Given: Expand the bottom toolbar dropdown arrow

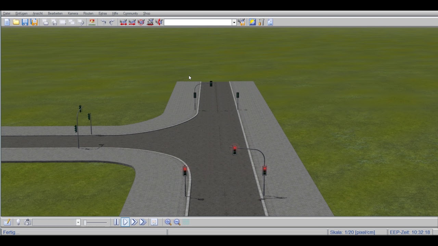Looking at the screenshot, I should 78,222.
